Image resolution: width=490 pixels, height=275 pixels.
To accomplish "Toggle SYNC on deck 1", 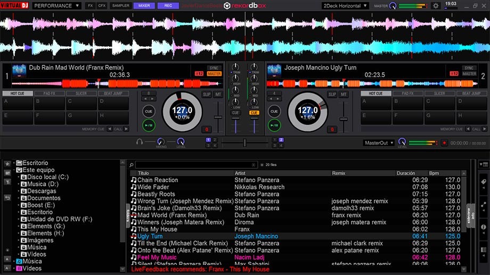I will [214, 68].
